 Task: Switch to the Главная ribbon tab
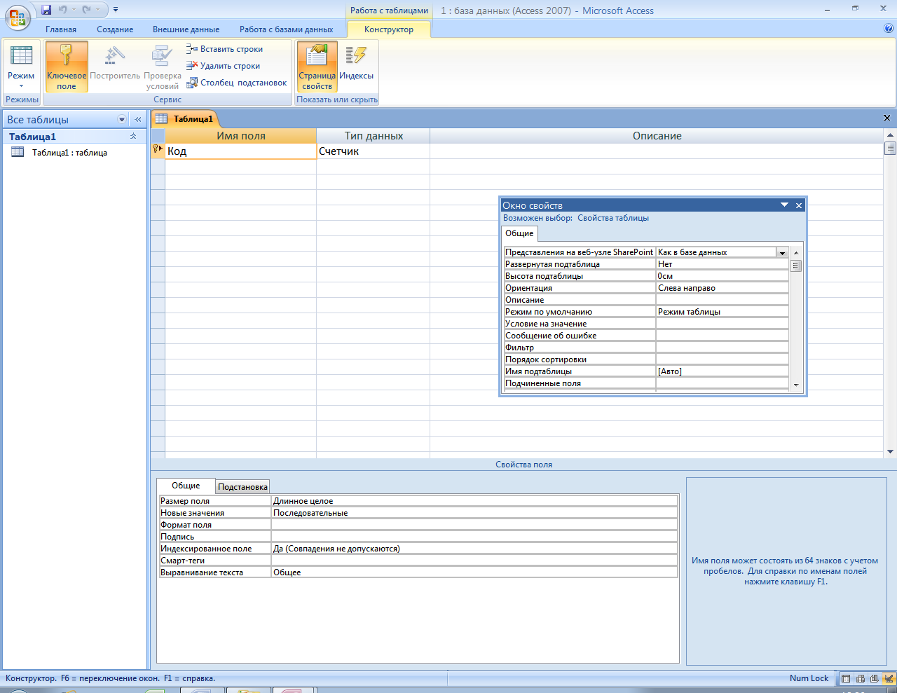tap(61, 29)
